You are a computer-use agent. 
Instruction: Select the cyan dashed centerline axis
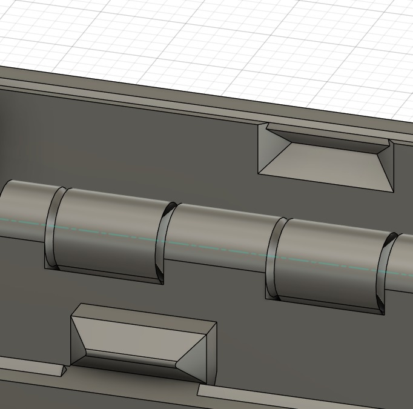(x=206, y=247)
